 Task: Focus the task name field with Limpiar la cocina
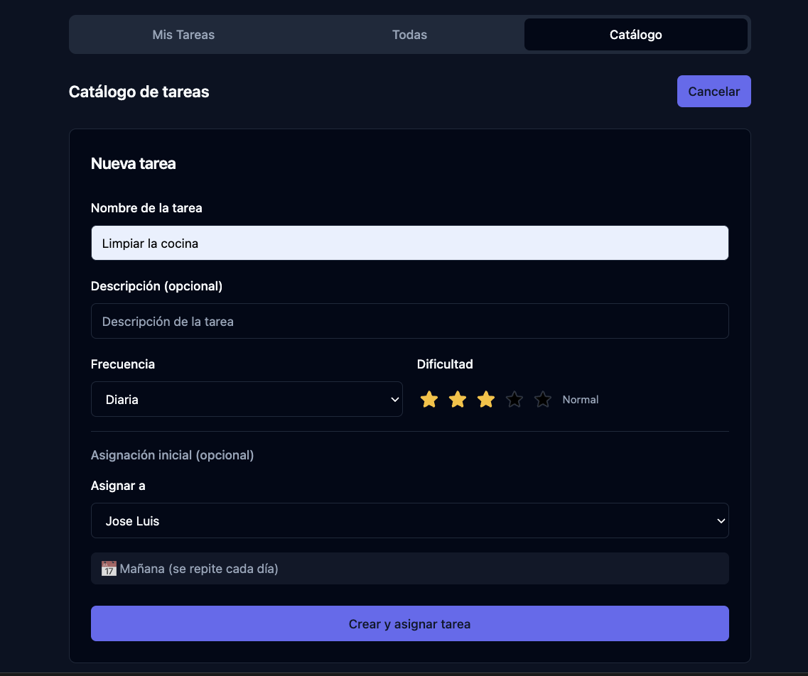(x=409, y=244)
